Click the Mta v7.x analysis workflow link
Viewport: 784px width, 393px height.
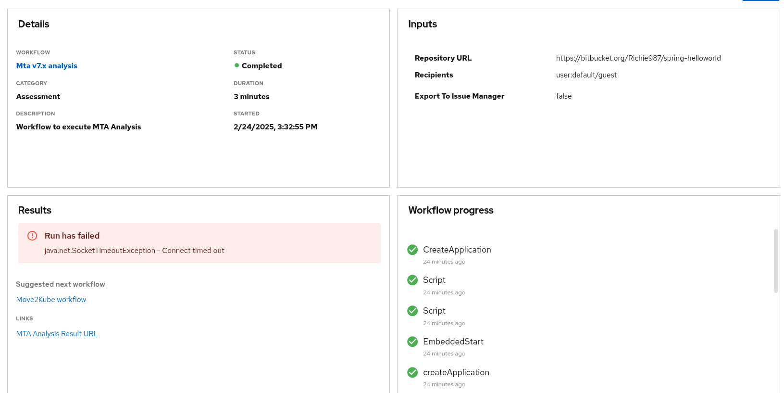[47, 66]
